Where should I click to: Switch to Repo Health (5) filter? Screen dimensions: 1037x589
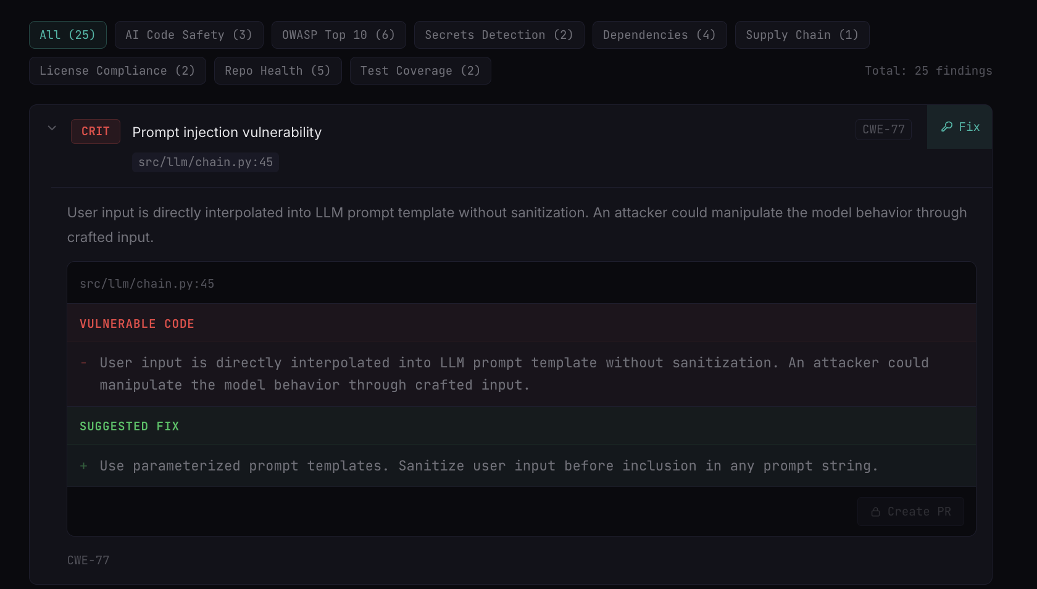[278, 70]
